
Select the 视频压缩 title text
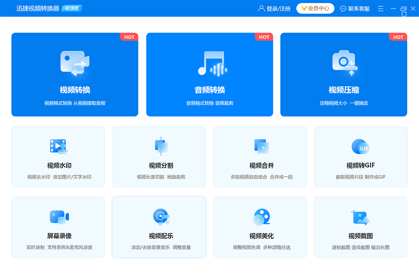coord(344,90)
